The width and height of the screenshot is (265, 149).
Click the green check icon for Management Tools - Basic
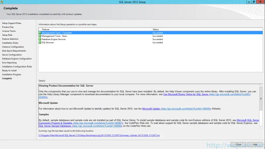coord(40,36)
